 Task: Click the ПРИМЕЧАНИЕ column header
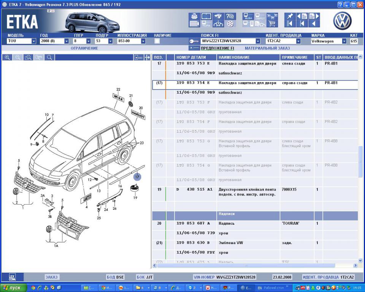[297, 57]
